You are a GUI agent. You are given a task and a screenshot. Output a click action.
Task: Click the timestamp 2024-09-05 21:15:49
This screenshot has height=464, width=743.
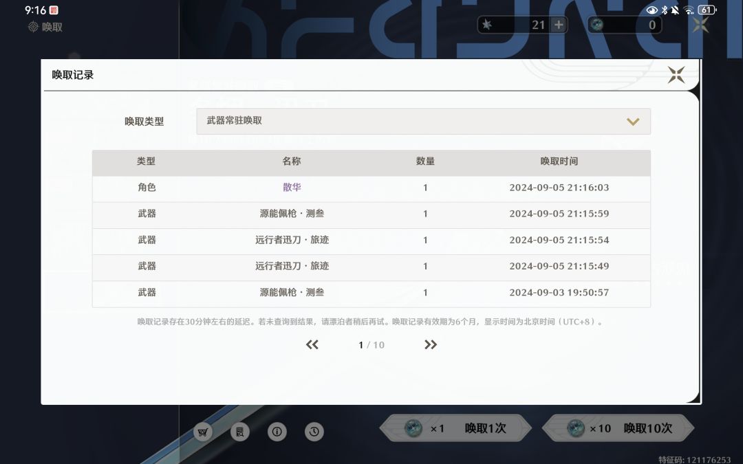(x=559, y=266)
